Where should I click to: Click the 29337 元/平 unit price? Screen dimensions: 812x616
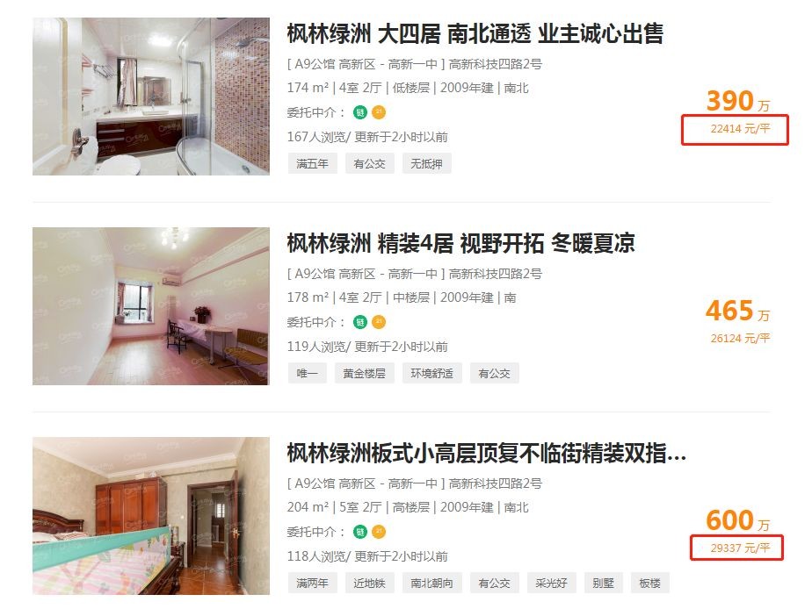(x=740, y=548)
